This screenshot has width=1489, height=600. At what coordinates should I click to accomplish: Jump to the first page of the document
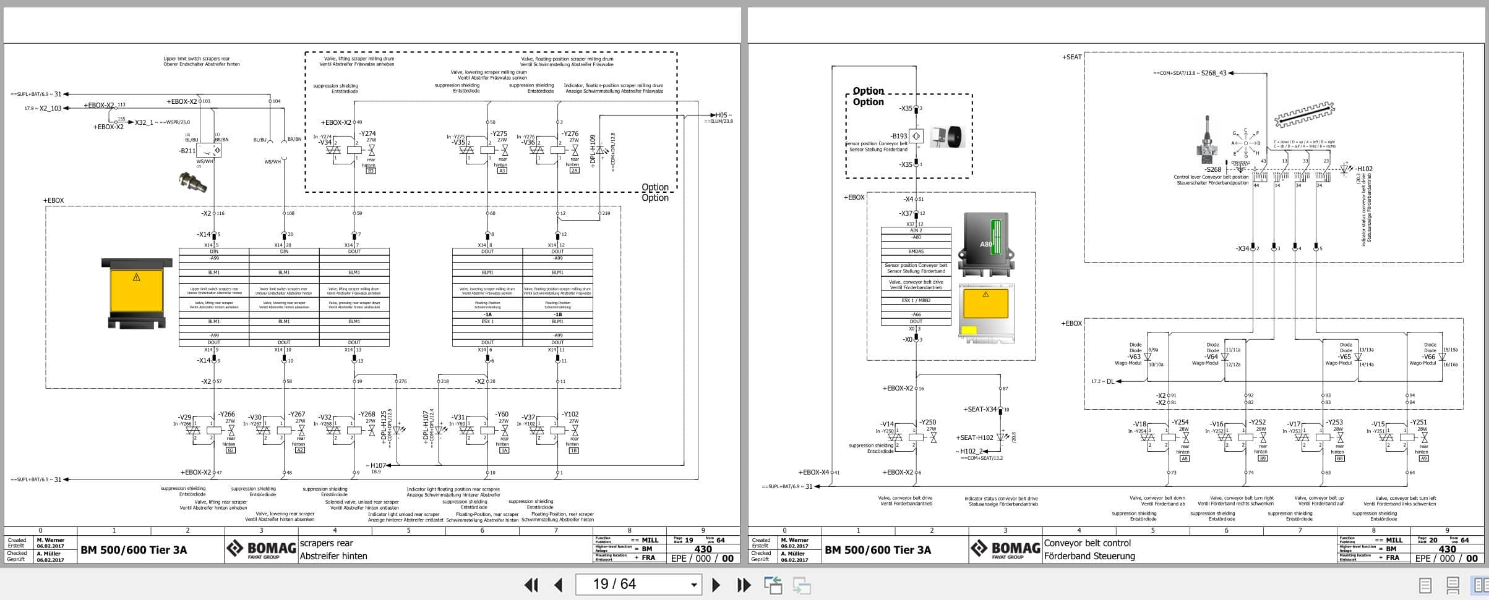tap(531, 584)
